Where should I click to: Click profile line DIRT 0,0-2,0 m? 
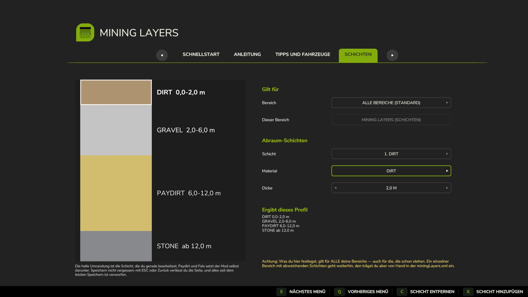(x=276, y=217)
